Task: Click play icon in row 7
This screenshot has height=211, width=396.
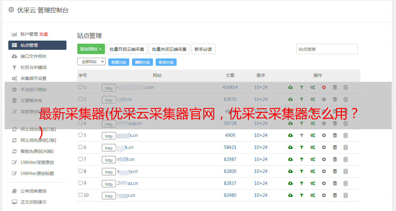Action: tap(324, 159)
